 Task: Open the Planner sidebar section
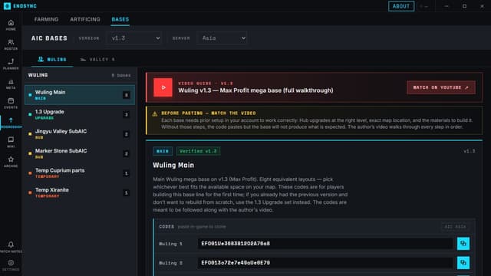click(11, 64)
